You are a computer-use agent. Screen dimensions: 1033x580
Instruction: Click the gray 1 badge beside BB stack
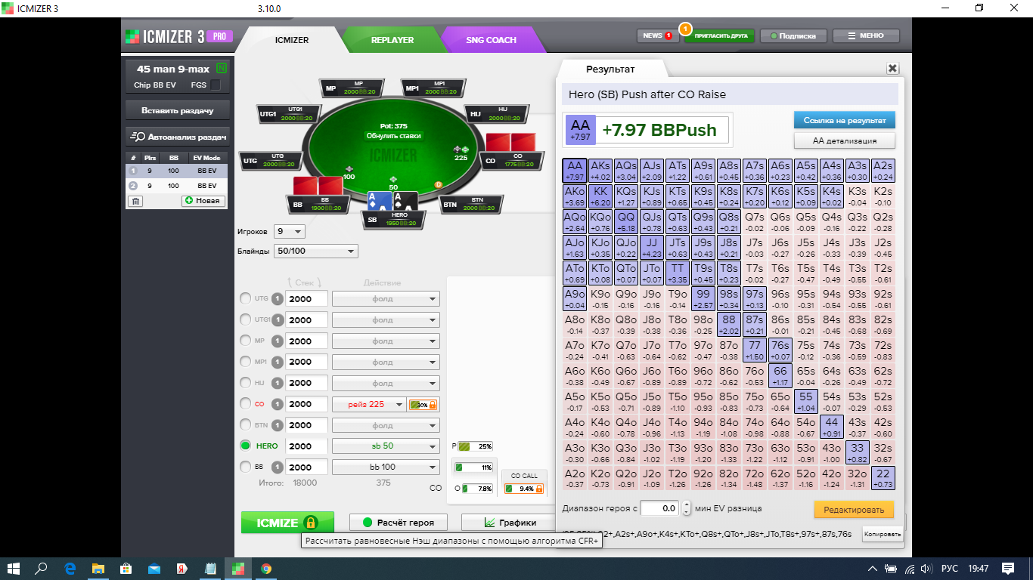coord(278,467)
